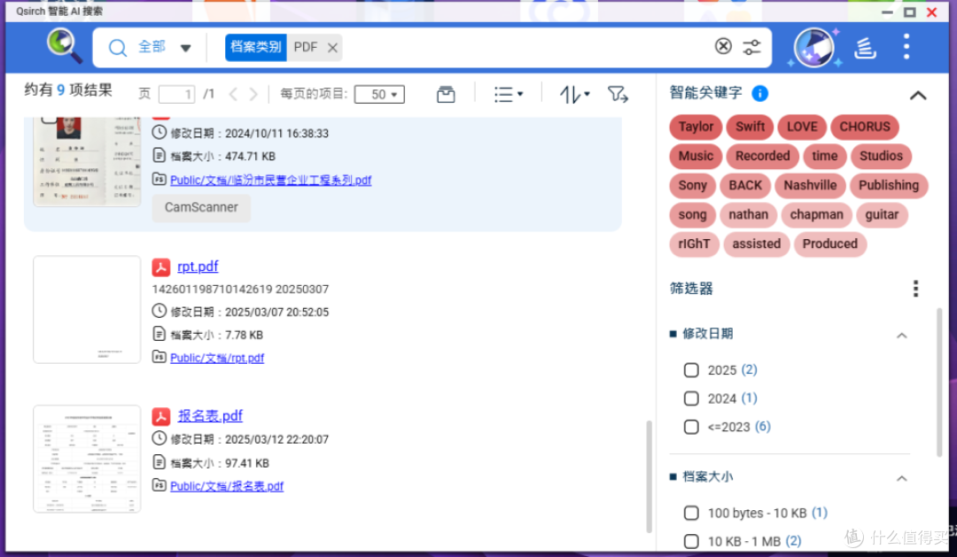The height and width of the screenshot is (557, 957).
Task: Open the list view mode dropdown
Action: [x=509, y=94]
